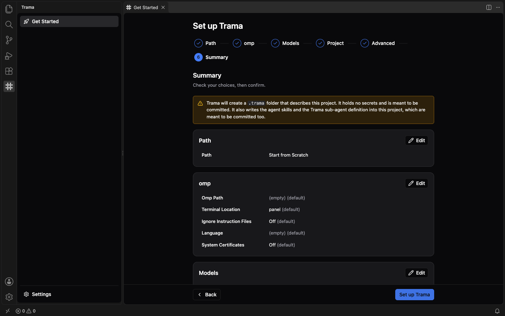Image resolution: width=505 pixels, height=316 pixels.
Task: Edit the omp section
Action: (417, 183)
